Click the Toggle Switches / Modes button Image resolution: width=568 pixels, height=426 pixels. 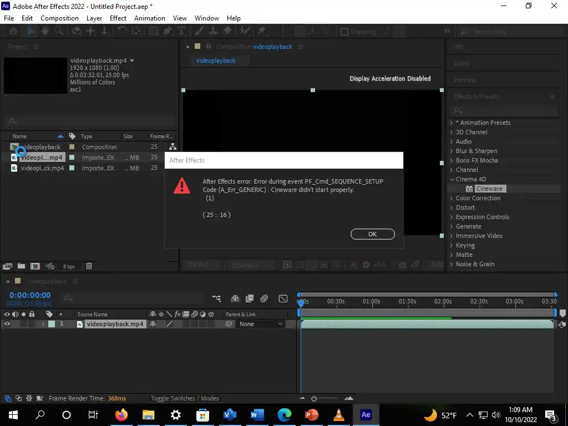pos(185,398)
